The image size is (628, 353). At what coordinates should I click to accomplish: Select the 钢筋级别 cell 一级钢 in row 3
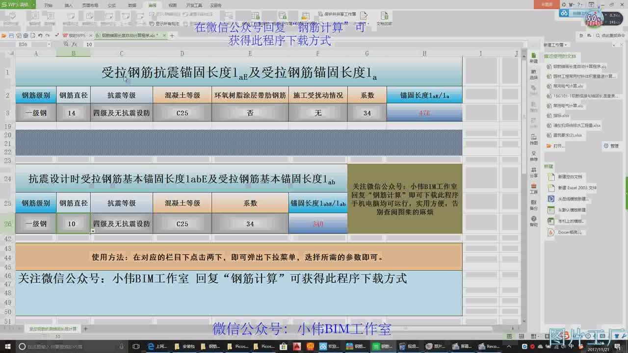(x=36, y=113)
